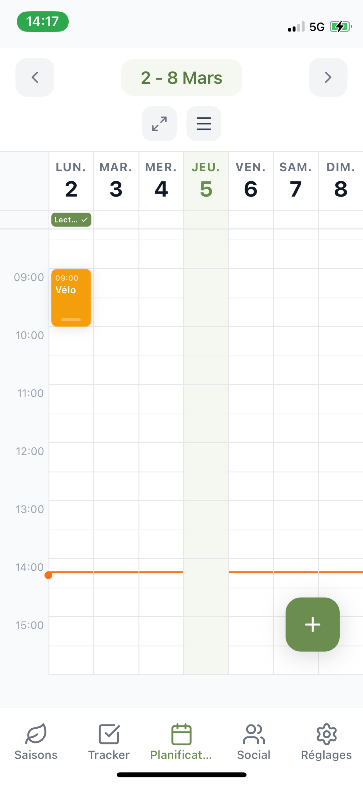Image resolution: width=363 pixels, height=785 pixels.
Task: Tap the green plus add button
Action: (x=312, y=624)
